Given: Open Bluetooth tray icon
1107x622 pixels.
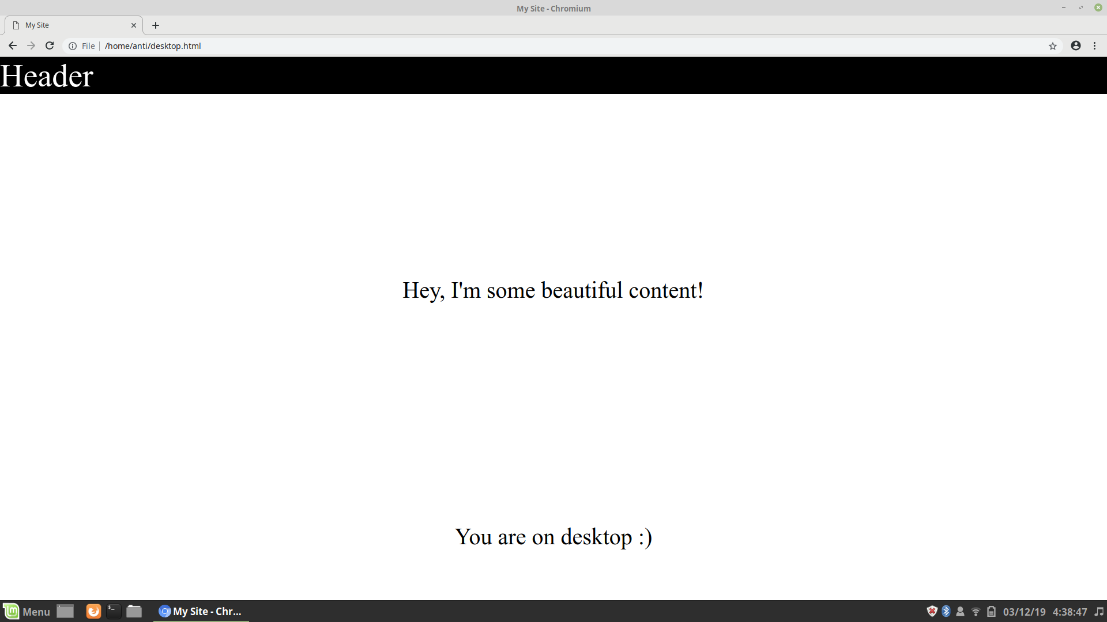Looking at the screenshot, I should tap(946, 612).
